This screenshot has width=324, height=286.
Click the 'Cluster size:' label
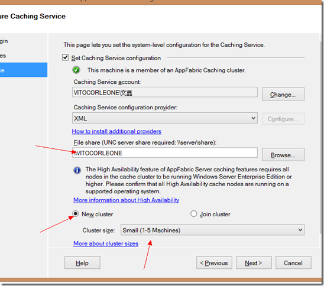98,230
